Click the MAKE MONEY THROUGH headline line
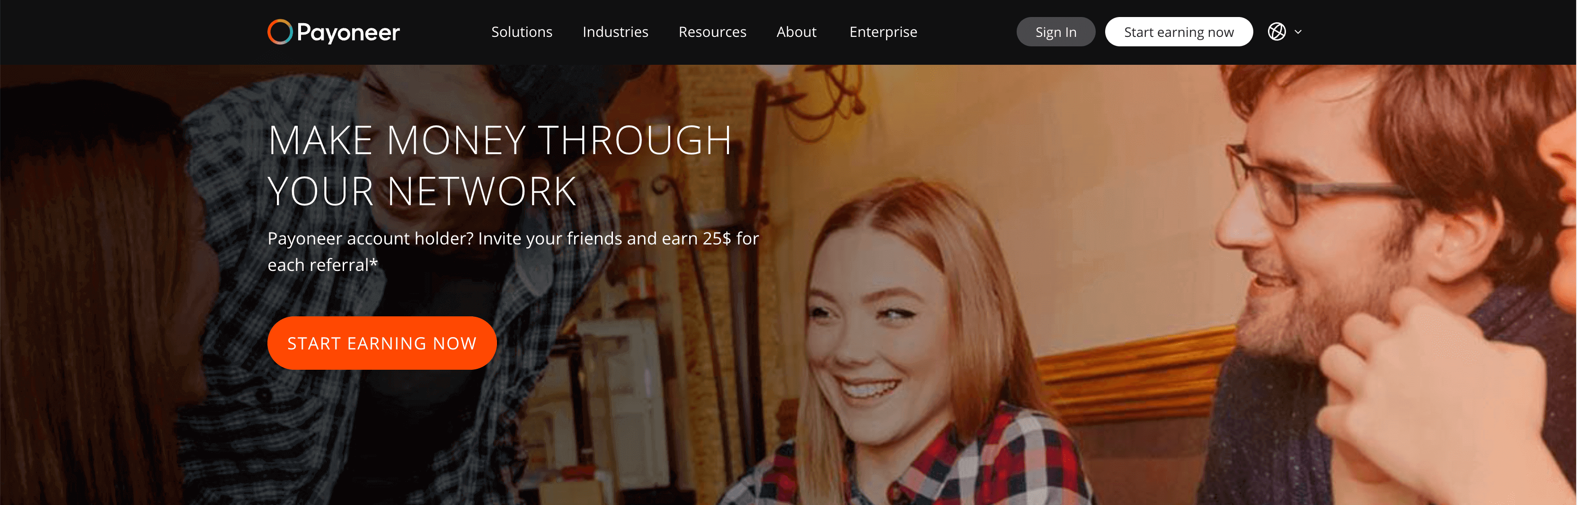This screenshot has width=1578, height=505. tap(499, 140)
